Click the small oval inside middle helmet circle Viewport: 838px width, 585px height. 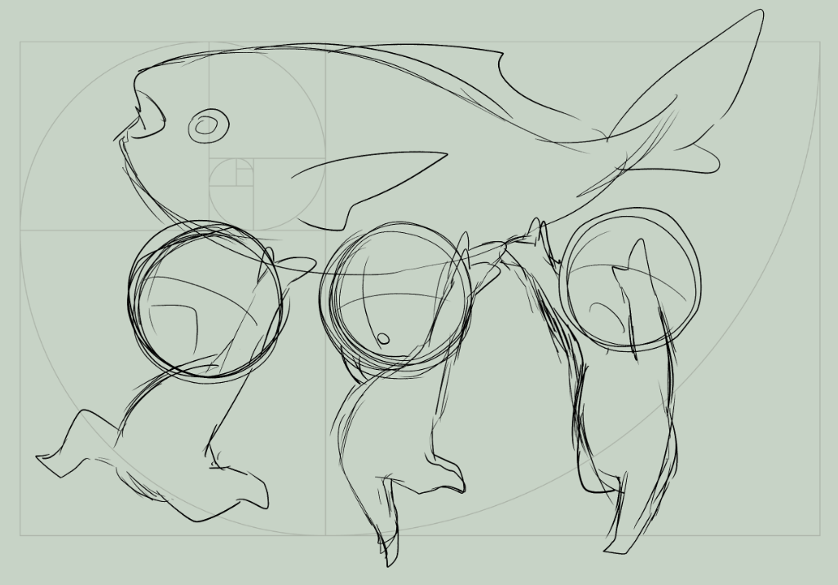tap(383, 338)
